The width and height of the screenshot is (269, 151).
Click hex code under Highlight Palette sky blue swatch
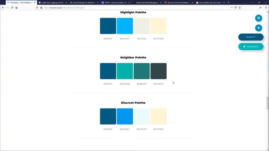(125, 39)
